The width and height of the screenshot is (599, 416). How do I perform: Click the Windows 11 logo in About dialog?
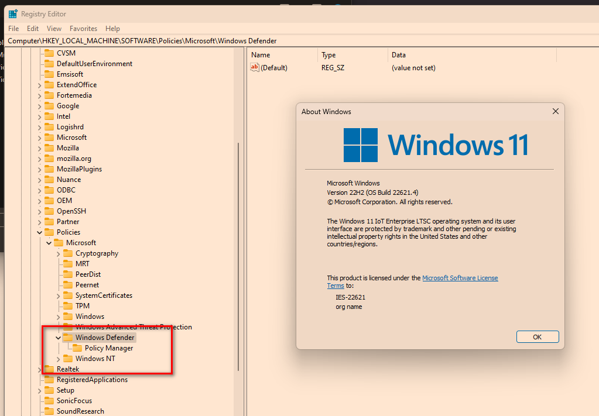click(436, 145)
